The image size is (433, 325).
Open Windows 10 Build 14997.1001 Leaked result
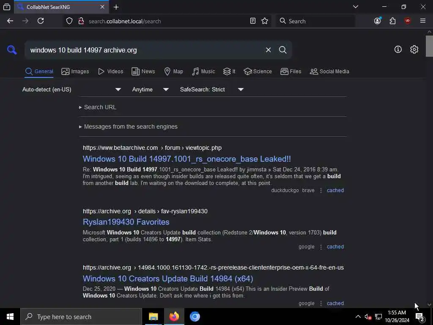(x=186, y=159)
